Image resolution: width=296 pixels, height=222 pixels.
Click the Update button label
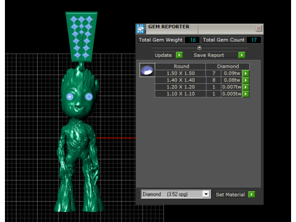pyautogui.click(x=163, y=55)
